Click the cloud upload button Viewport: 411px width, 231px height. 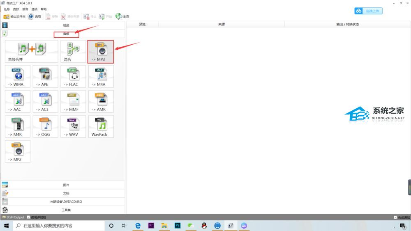click(x=368, y=11)
